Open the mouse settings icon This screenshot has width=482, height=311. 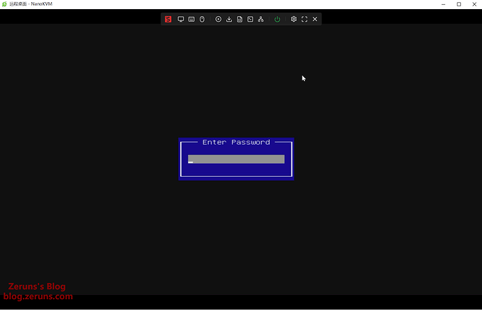point(202,20)
